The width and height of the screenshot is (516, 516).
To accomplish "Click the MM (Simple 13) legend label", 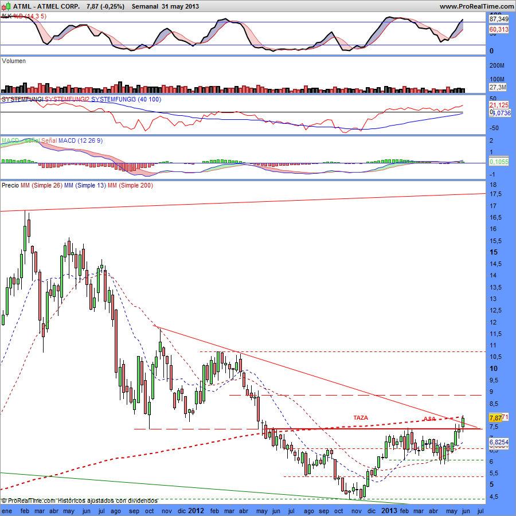I will 85,185.
